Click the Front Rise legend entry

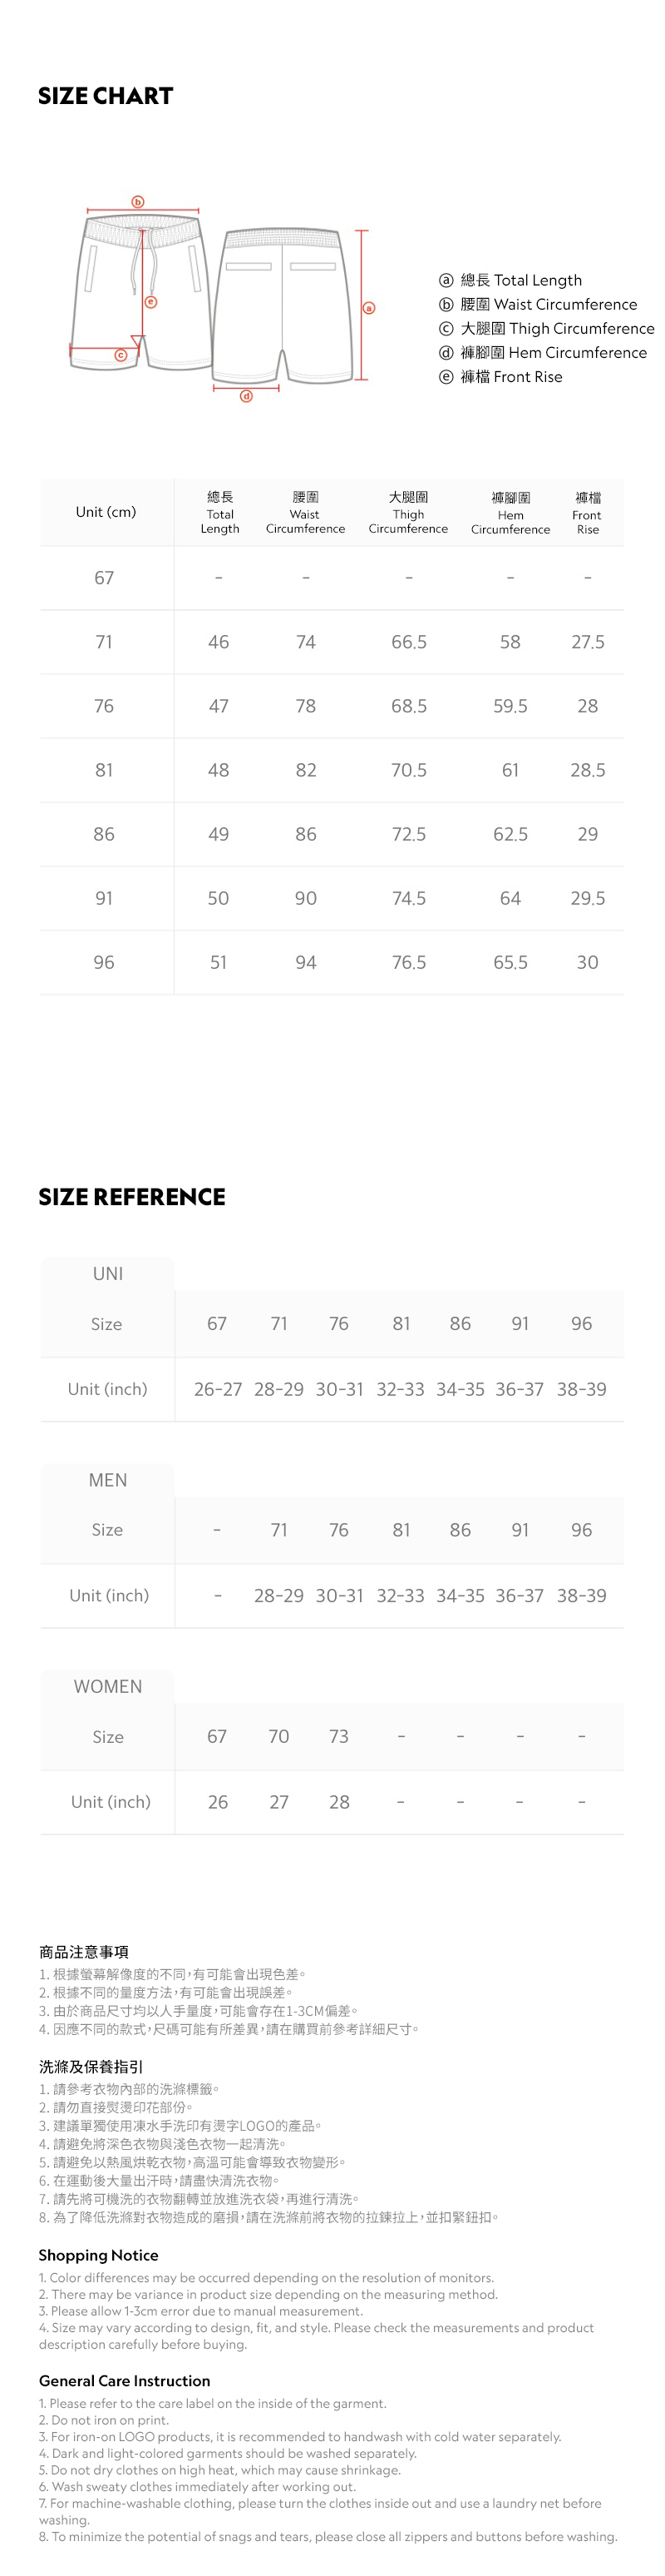click(x=501, y=376)
